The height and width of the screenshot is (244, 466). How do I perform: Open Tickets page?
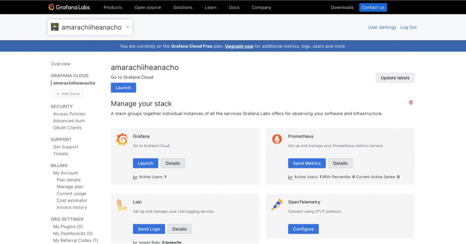pos(61,154)
